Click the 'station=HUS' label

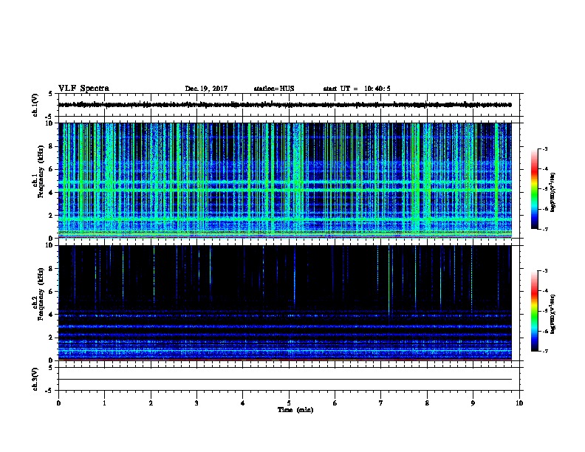(274, 89)
